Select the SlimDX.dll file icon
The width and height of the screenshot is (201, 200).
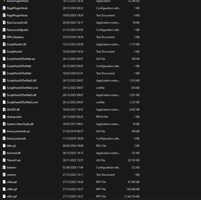tap(4, 110)
